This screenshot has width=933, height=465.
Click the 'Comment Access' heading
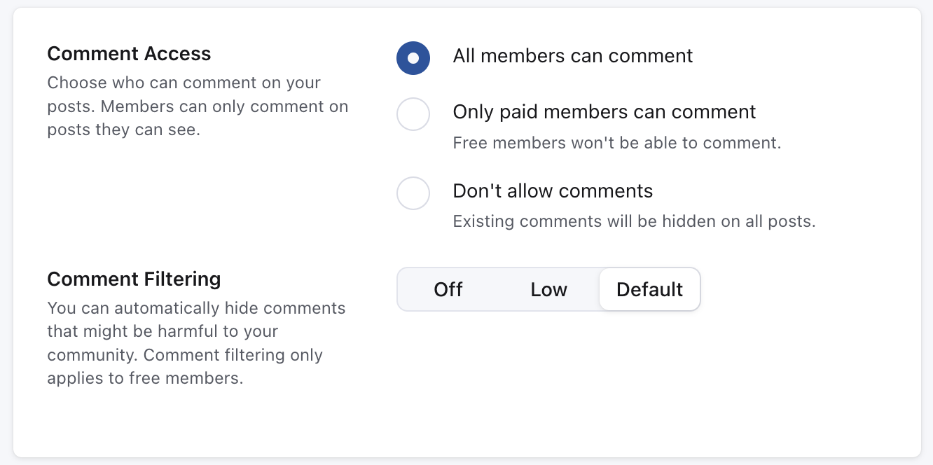[129, 53]
